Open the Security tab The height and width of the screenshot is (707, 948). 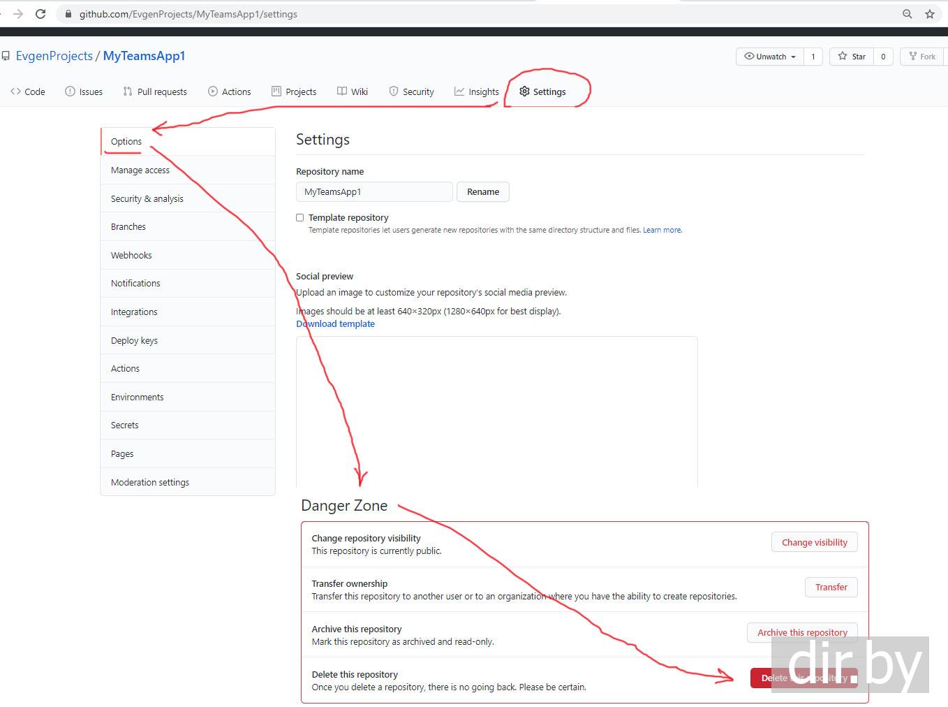[412, 92]
